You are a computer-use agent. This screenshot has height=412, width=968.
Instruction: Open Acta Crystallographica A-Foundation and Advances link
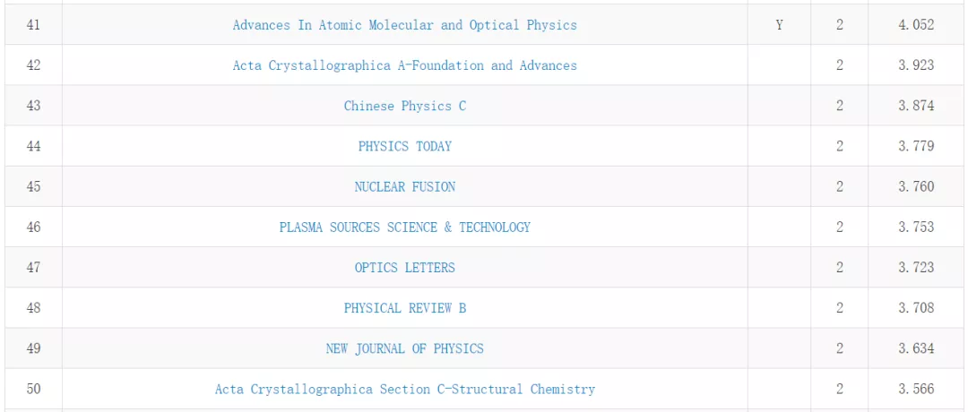pyautogui.click(x=404, y=65)
